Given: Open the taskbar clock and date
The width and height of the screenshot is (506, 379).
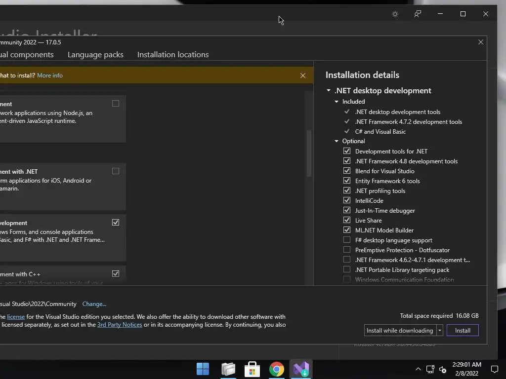Looking at the screenshot, I should click(x=466, y=369).
